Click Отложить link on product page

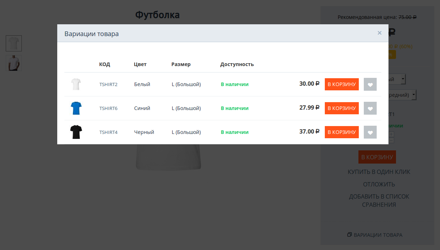pyautogui.click(x=379, y=184)
